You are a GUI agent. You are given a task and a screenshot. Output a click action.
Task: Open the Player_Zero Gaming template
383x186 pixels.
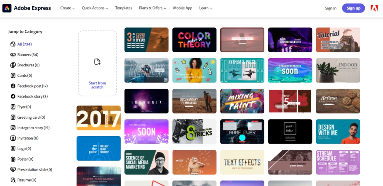pos(99,176)
